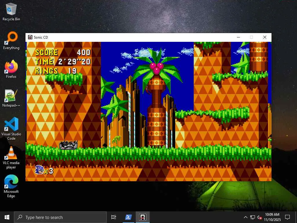Image resolution: width=297 pixels, height=223 pixels.
Task: Click the Sonic lives x3 icon
Action: [x=44, y=170]
